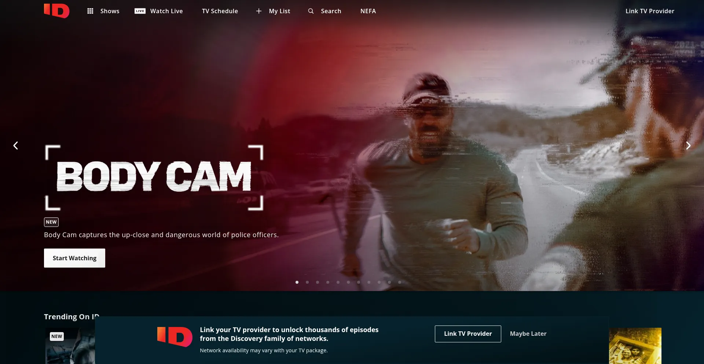Screen dimensions: 704x364
Task: Open the yellow-toned show thumbnail
Action: point(635,346)
